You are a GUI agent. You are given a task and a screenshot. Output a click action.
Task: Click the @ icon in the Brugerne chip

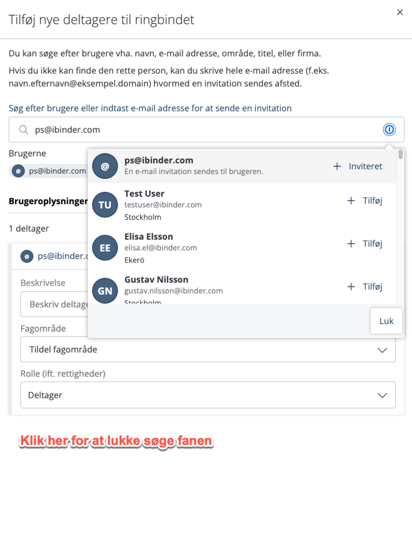click(x=19, y=171)
